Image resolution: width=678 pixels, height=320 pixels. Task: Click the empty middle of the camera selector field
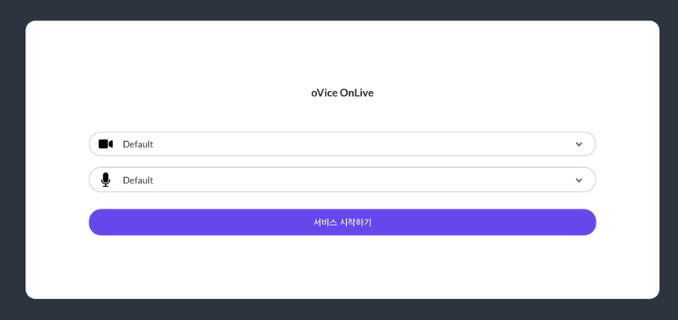click(x=346, y=144)
